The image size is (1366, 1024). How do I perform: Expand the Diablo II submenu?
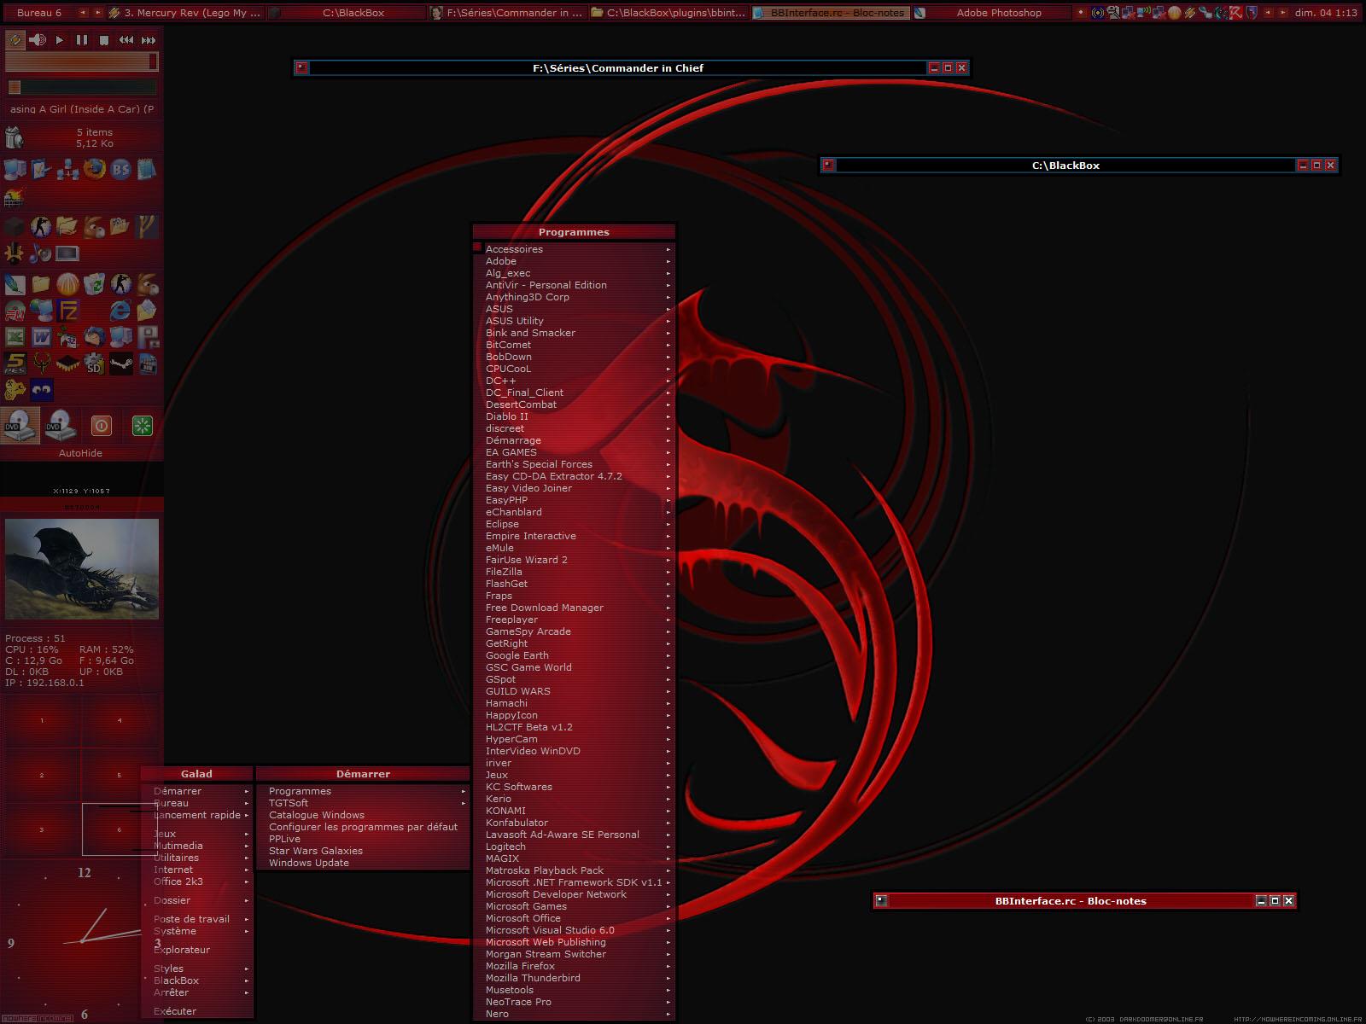point(574,416)
